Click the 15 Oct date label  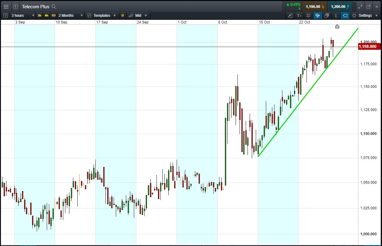264,22
